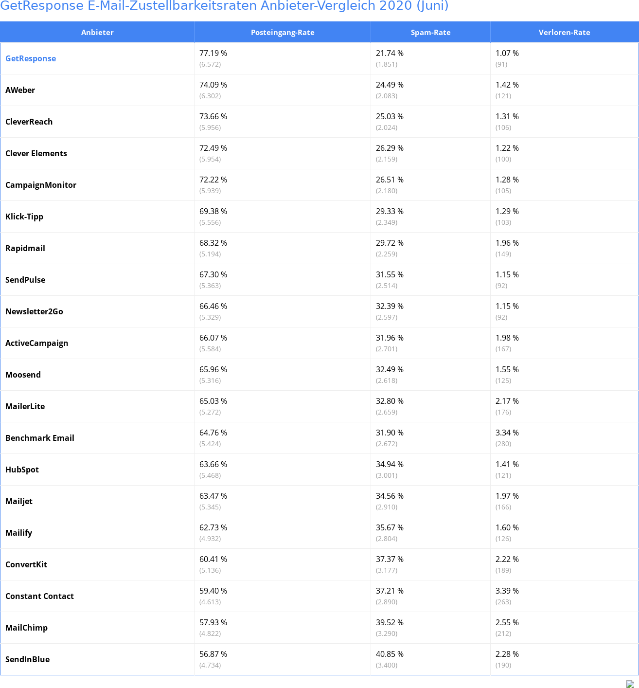The image size is (639, 688).
Task: Sort by the Spam-Rate column header
Action: point(430,32)
